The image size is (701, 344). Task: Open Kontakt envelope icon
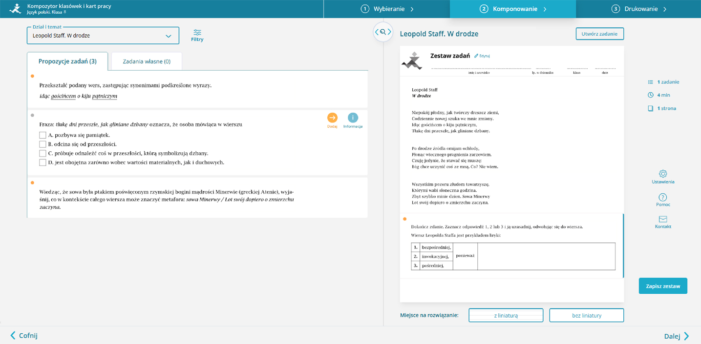tap(663, 222)
